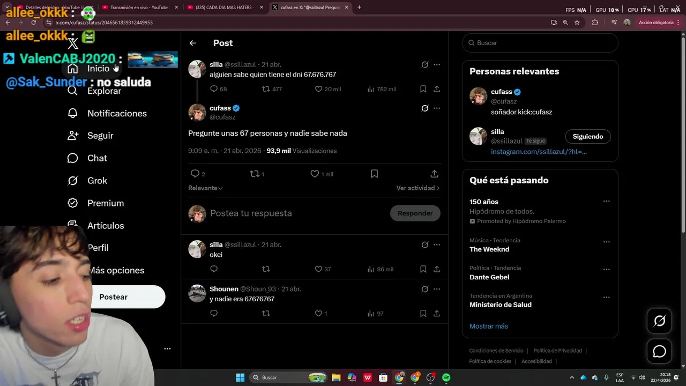Image resolution: width=686 pixels, height=386 pixels.
Task: Open Windows Start menu
Action: coord(240,377)
